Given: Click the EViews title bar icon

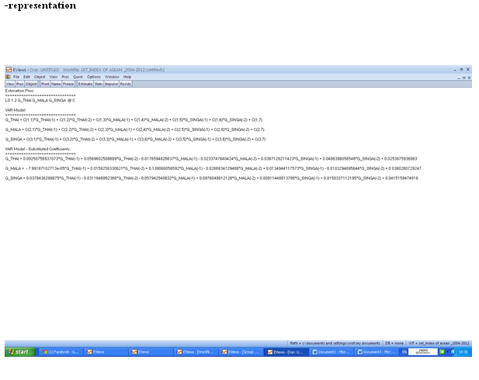Looking at the screenshot, I should (x=9, y=70).
